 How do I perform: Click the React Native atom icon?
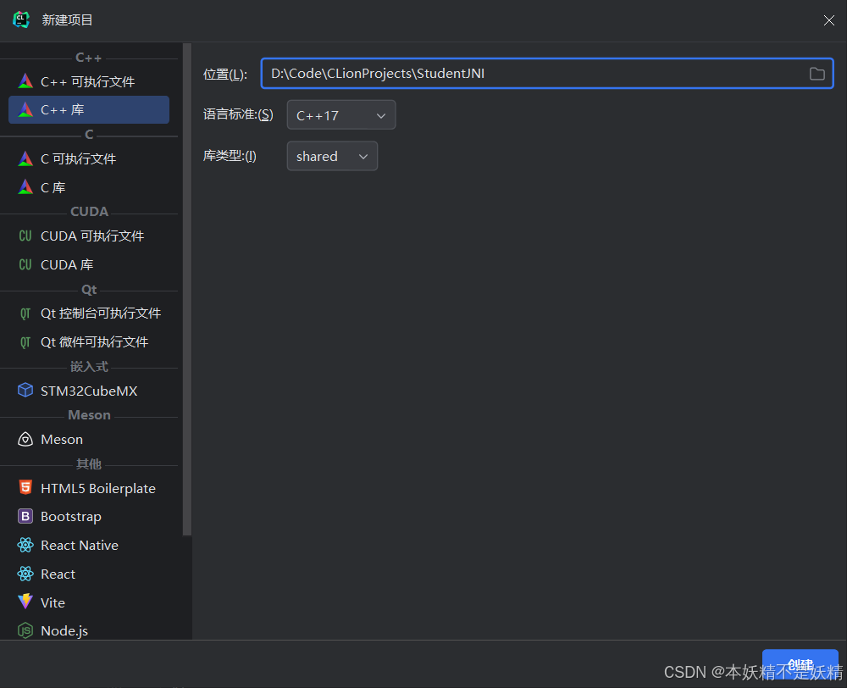pos(25,545)
